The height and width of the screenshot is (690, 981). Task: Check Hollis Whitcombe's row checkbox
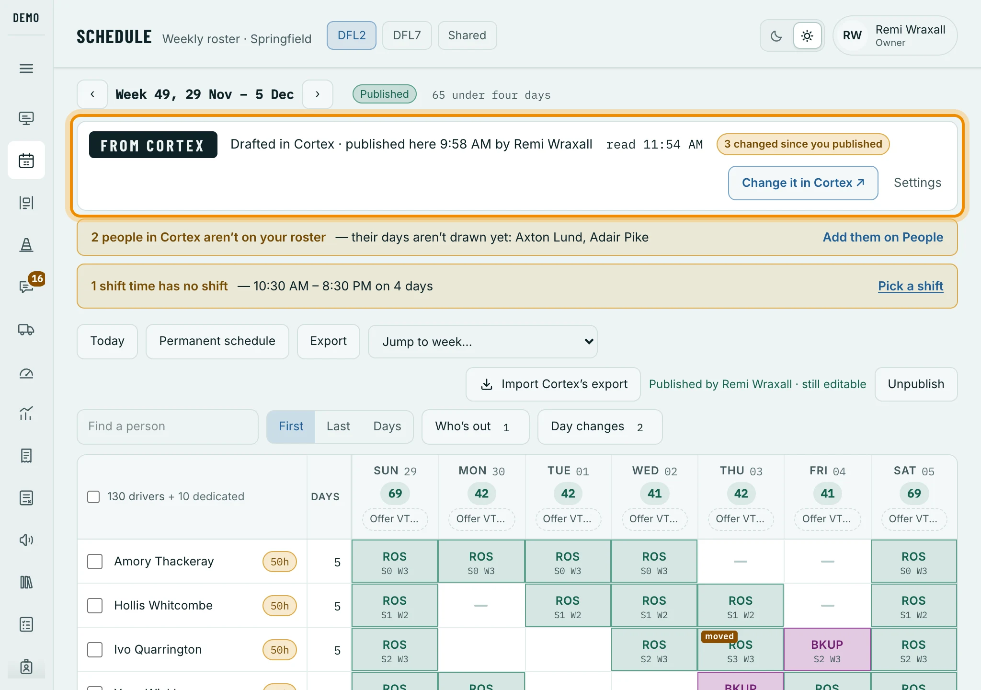(x=95, y=606)
